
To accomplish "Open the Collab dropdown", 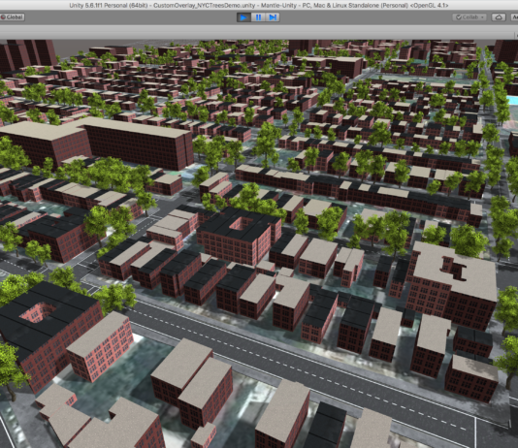I will click(x=469, y=17).
